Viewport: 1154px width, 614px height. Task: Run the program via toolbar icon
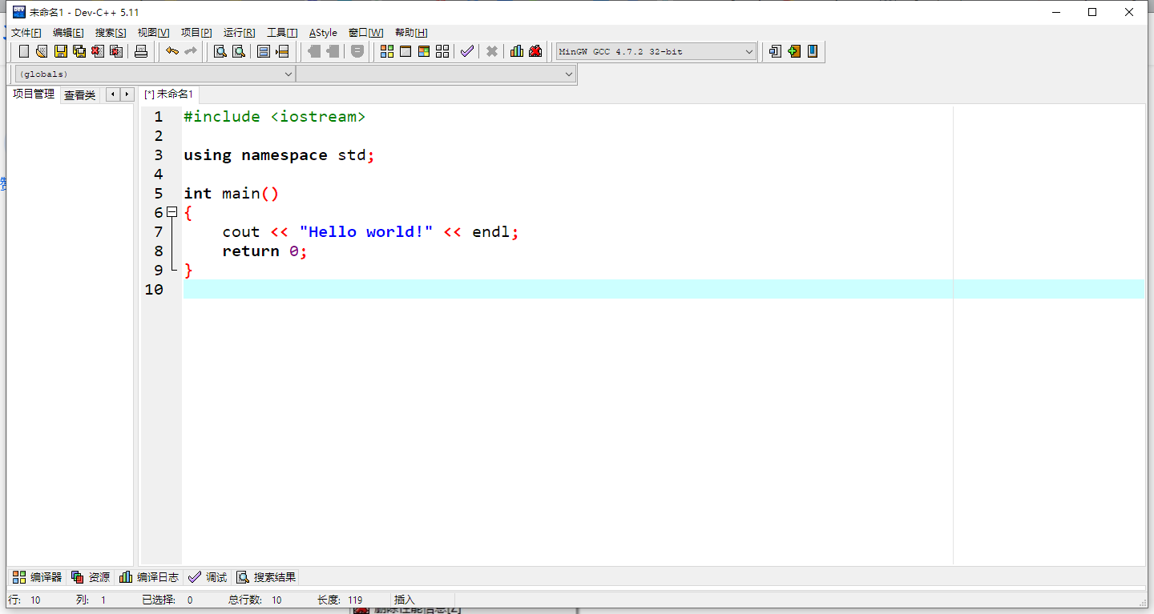(406, 51)
